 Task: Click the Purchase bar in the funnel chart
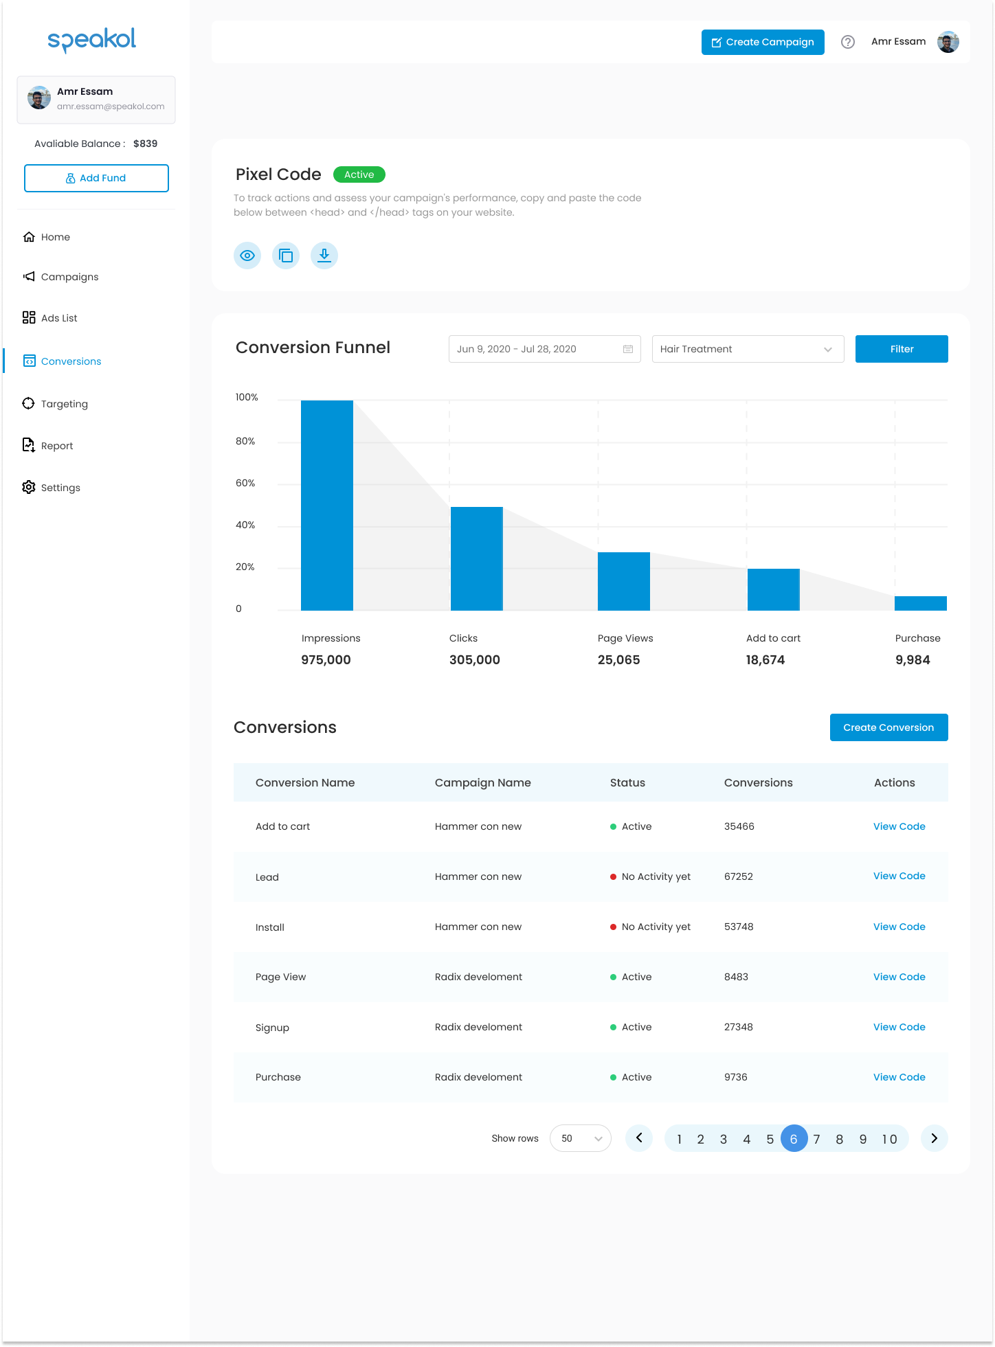pos(921,603)
